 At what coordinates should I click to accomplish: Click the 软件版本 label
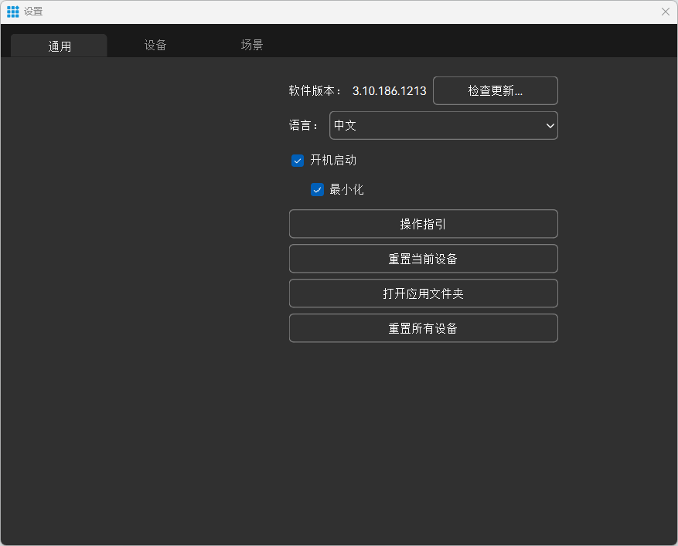pos(315,90)
